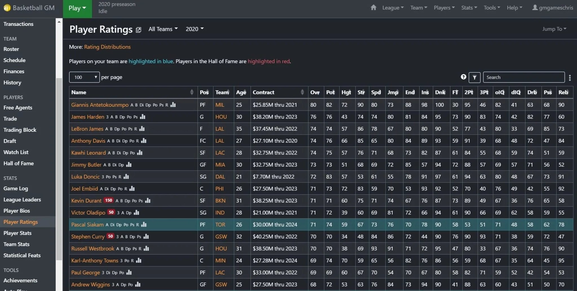Click the new-window icon beside Player Ratings title
Viewport: 577px width, 291px height.
(x=138, y=29)
